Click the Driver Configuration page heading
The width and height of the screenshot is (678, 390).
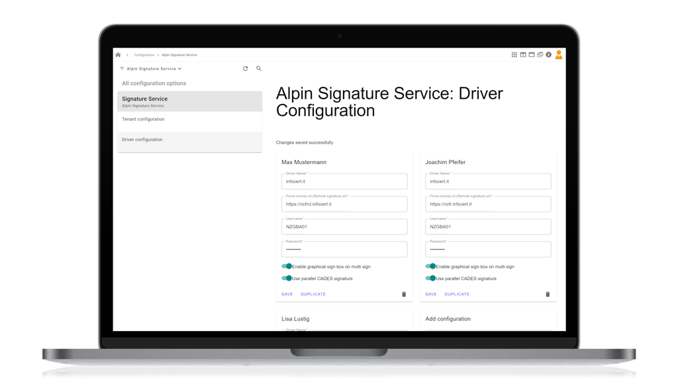[389, 101]
